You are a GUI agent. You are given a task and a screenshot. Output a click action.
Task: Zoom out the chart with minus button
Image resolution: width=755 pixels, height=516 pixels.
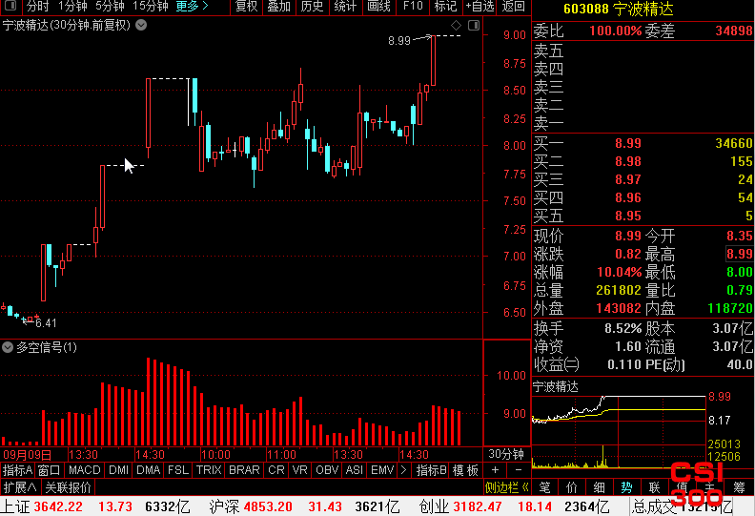click(519, 470)
